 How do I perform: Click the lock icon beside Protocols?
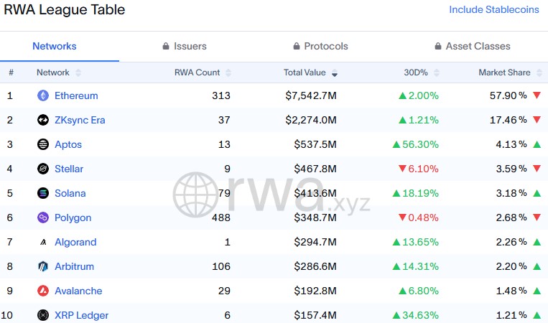(x=297, y=46)
